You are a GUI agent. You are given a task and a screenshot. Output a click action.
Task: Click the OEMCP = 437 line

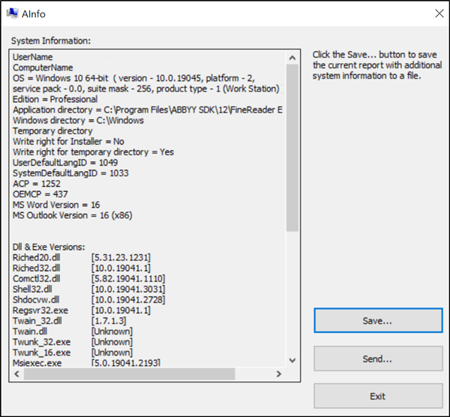[x=40, y=194]
